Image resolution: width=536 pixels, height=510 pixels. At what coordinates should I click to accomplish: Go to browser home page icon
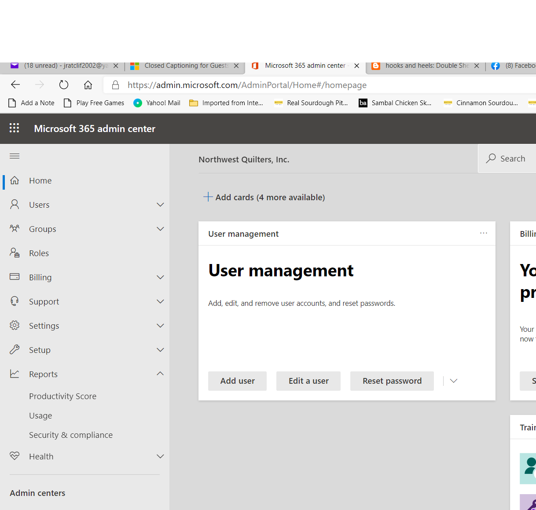pyautogui.click(x=88, y=84)
